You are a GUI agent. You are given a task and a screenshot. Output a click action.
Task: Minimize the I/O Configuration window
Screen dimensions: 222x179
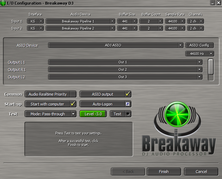click(213, 3)
